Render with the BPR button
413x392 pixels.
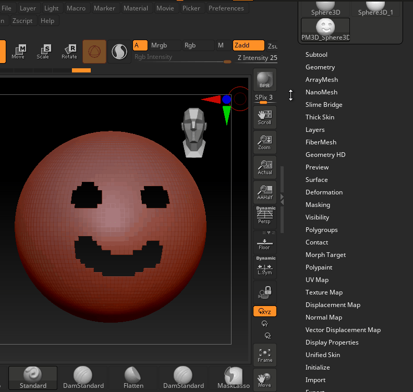click(265, 80)
